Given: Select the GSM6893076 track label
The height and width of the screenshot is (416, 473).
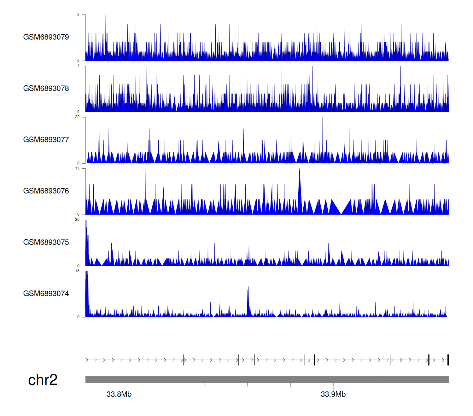Looking at the screenshot, I should tap(46, 191).
